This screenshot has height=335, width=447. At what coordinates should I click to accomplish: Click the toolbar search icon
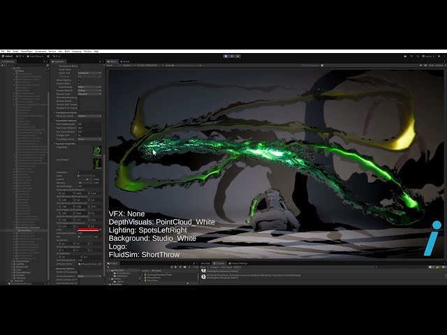418,57
